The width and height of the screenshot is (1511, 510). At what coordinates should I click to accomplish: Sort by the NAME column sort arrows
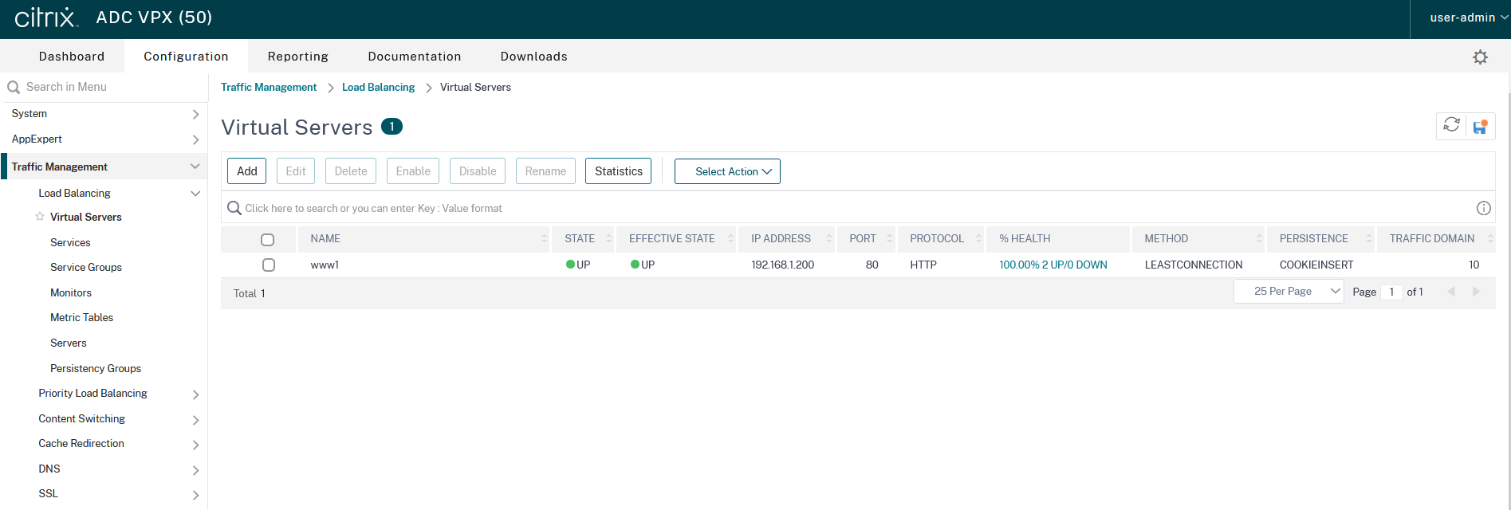544,238
